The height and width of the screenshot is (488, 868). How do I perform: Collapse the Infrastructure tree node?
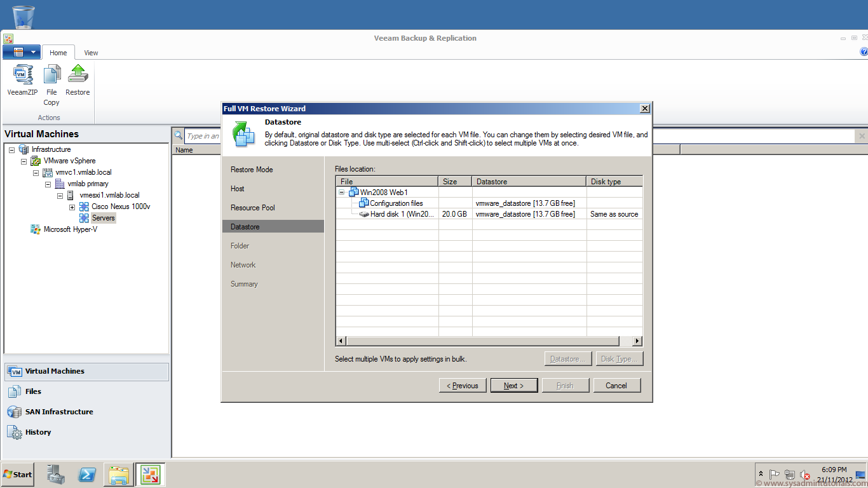[11, 149]
